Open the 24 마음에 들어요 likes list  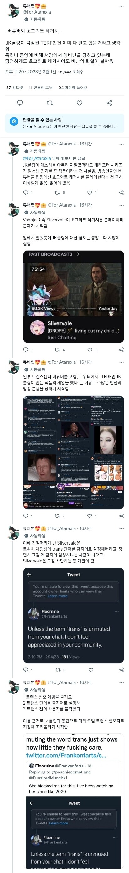73,88
